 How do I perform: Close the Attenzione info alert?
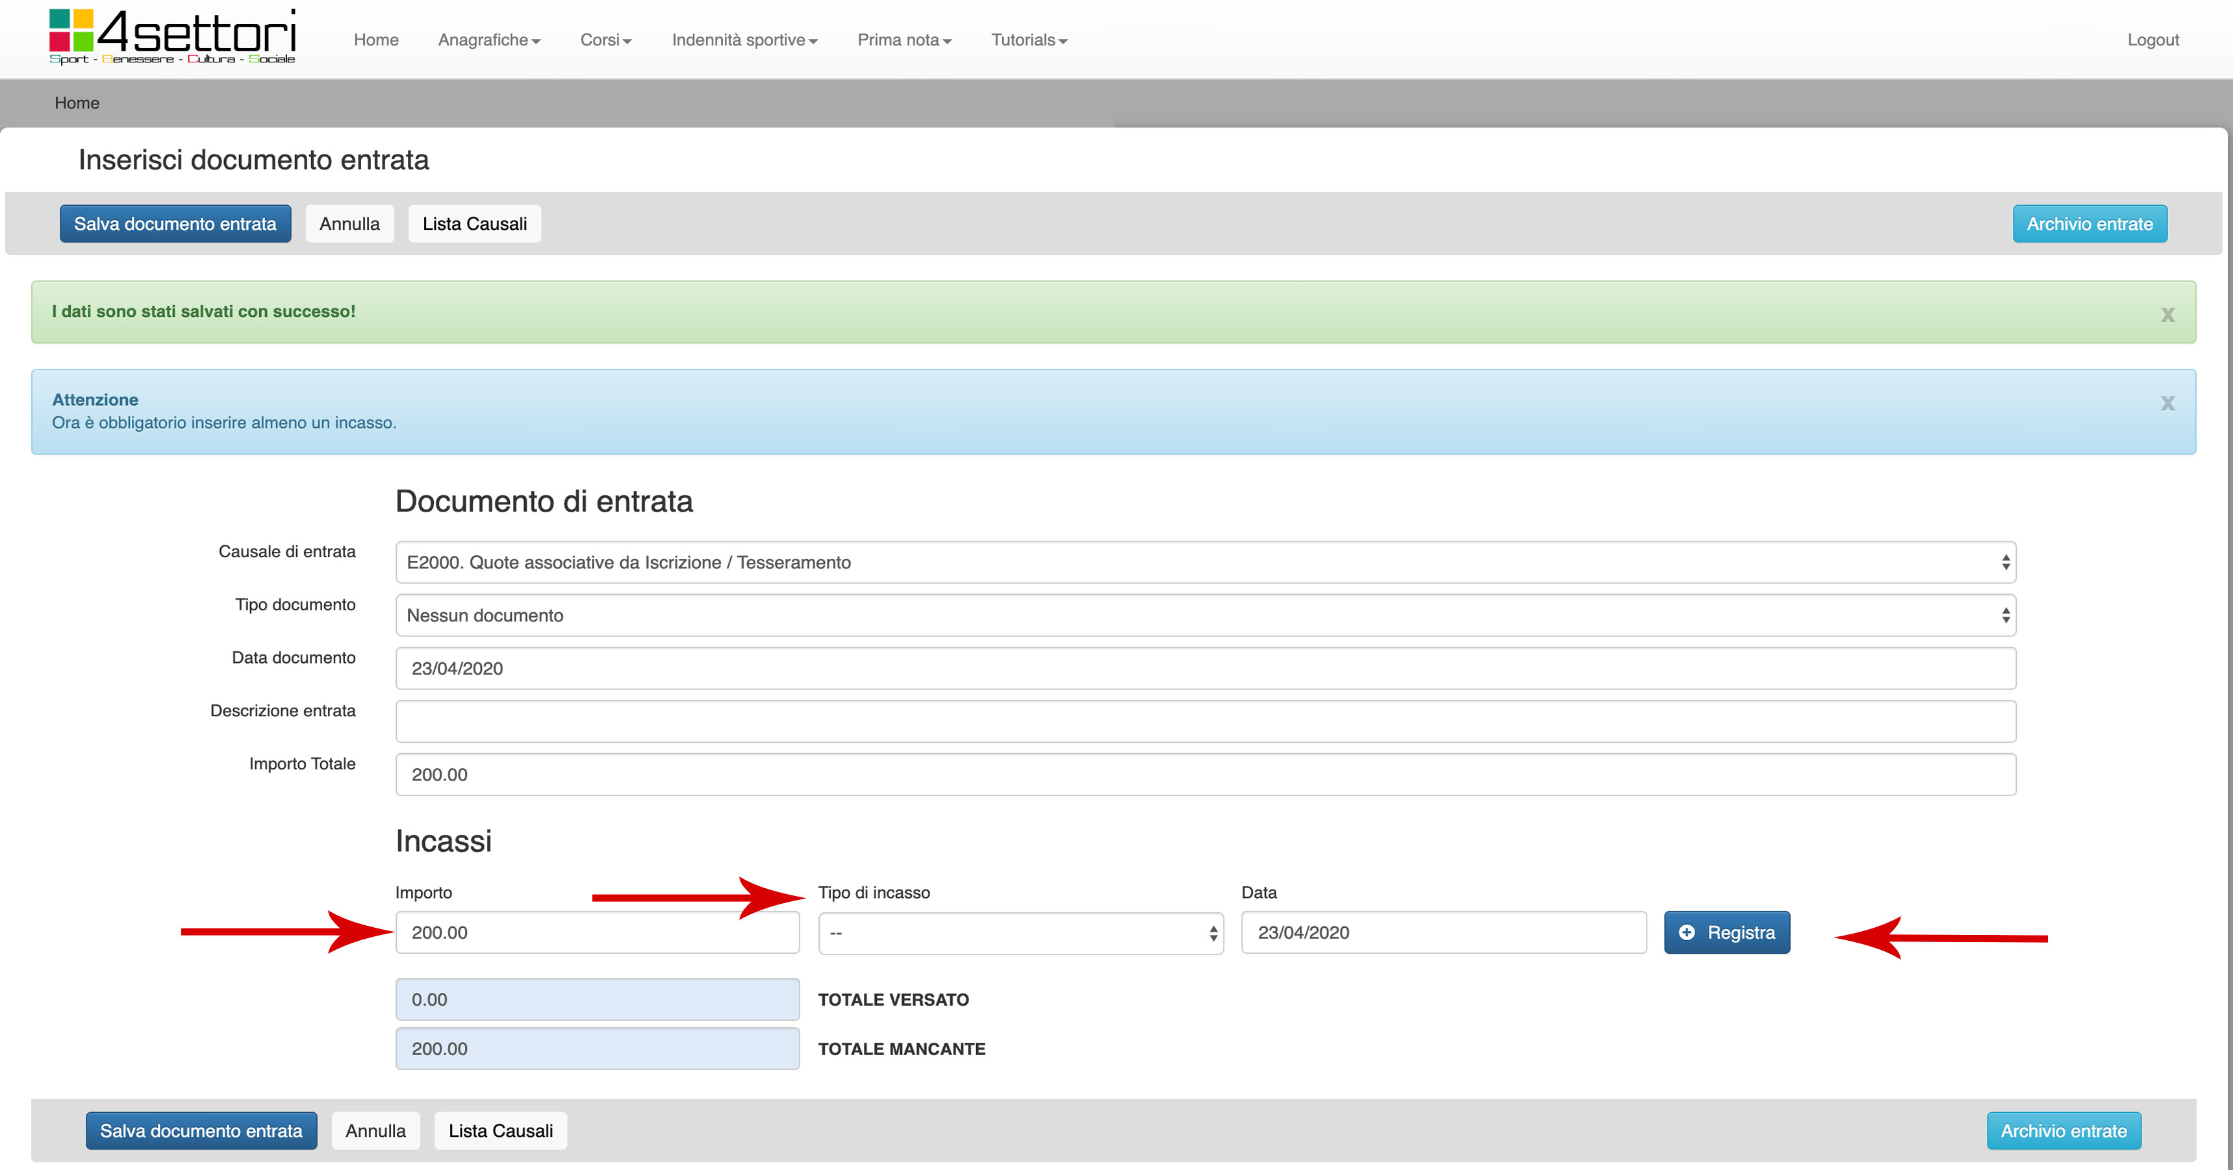pos(2167,403)
